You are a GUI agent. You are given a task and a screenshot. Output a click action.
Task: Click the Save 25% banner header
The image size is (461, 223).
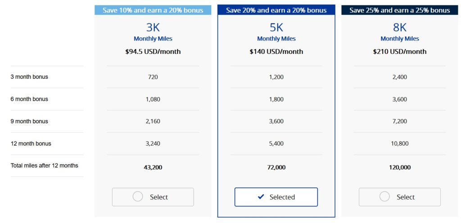399,10
